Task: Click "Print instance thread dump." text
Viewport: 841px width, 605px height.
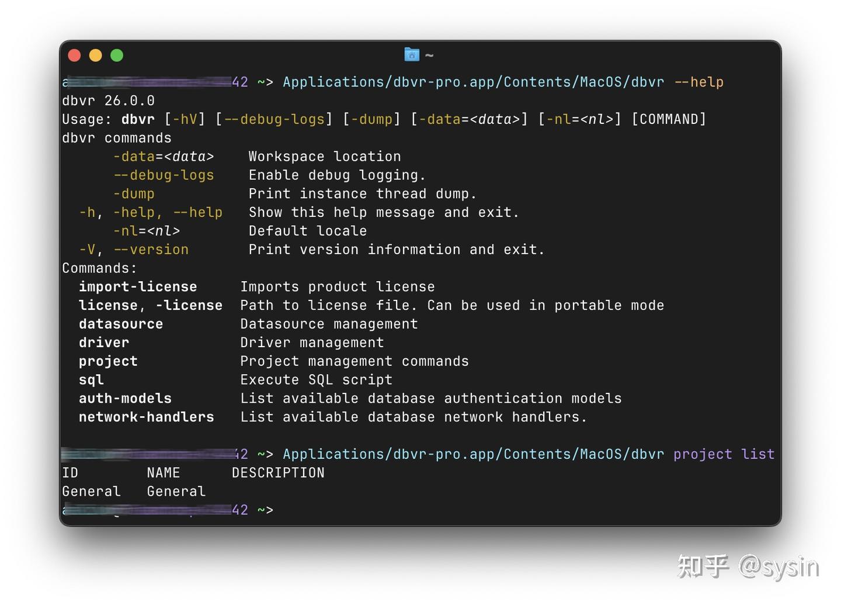Action: [363, 193]
